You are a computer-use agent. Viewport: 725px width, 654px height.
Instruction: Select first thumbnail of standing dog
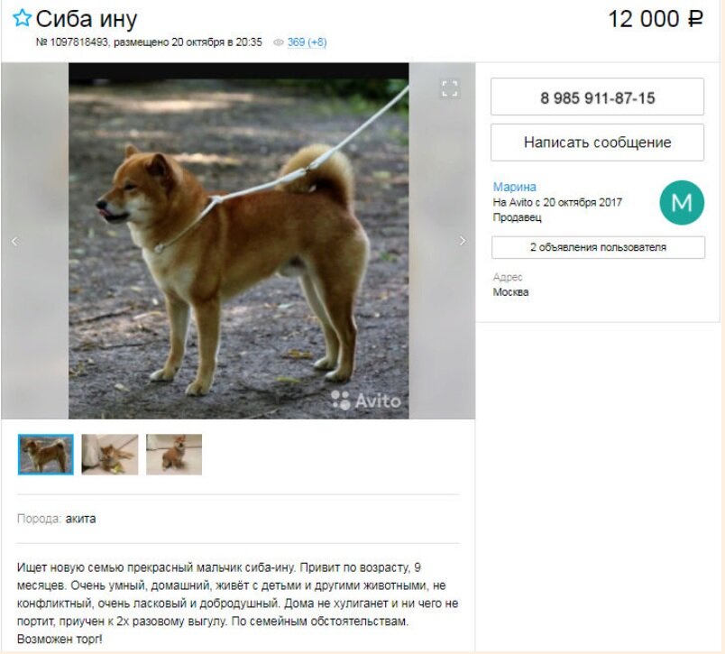click(46, 455)
